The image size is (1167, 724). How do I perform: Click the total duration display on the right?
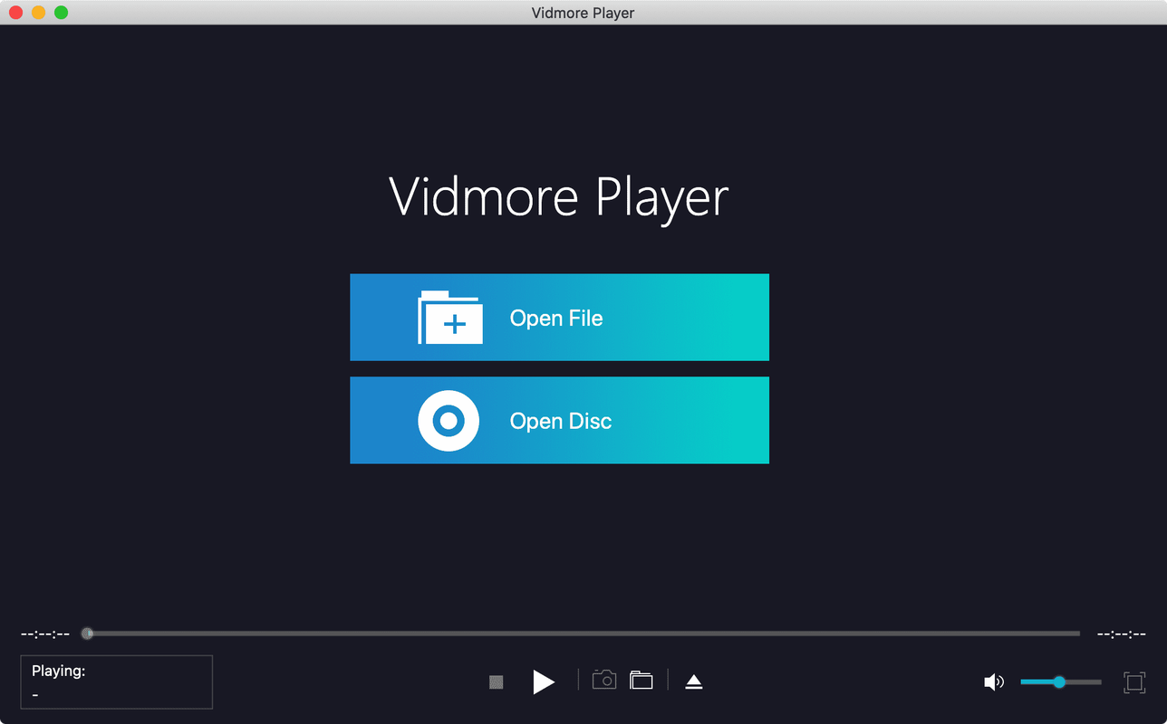[x=1121, y=634]
